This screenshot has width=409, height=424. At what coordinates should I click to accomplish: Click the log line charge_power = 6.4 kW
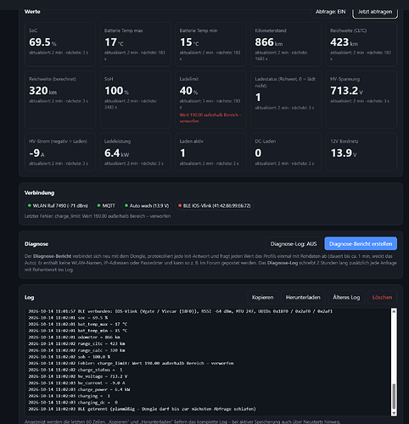[x=79, y=389]
